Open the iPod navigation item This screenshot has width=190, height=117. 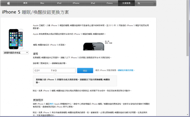(x=59, y=3)
